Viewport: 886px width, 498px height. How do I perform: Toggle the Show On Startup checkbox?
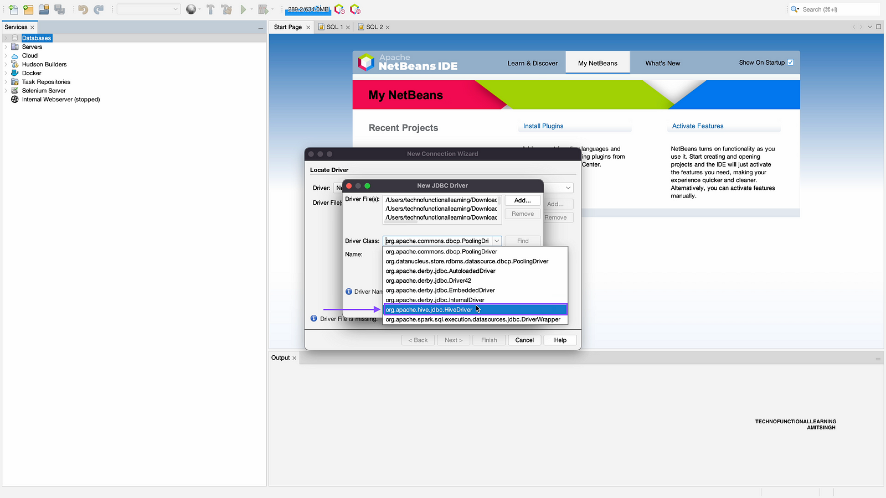click(x=790, y=63)
